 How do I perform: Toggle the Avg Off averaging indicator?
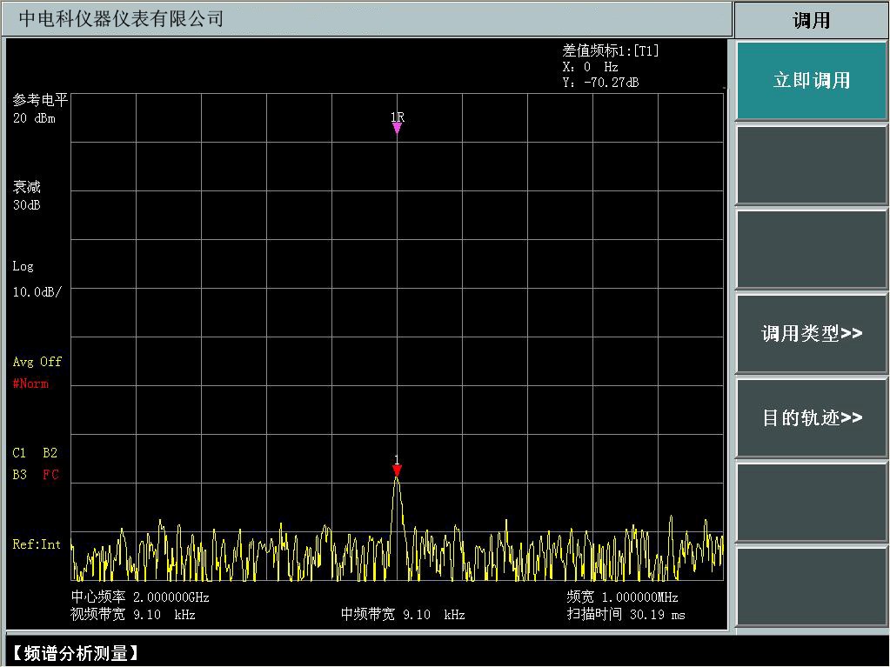37,362
